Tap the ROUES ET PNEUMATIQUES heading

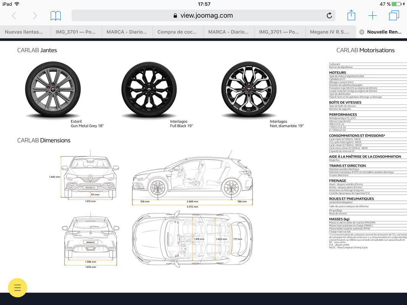click(351, 199)
